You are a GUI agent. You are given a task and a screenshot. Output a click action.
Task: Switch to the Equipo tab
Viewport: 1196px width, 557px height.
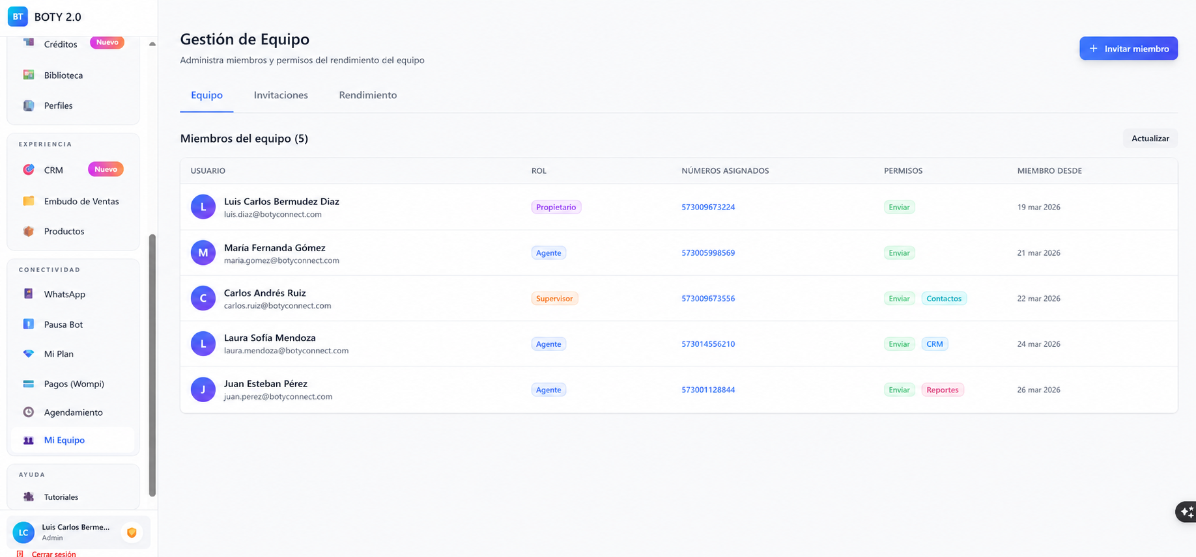(206, 95)
